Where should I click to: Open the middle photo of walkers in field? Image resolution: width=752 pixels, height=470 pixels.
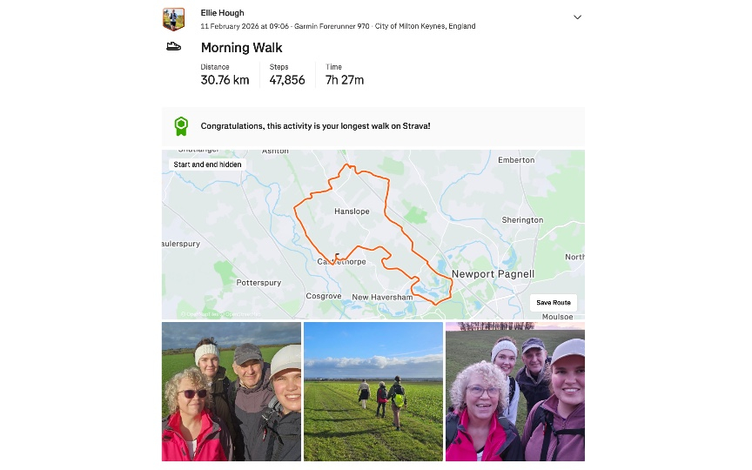pyautogui.click(x=373, y=392)
